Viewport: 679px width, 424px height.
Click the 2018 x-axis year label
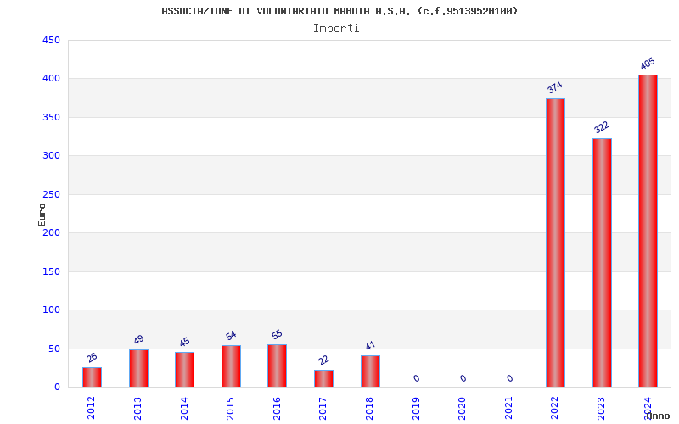[369, 408]
